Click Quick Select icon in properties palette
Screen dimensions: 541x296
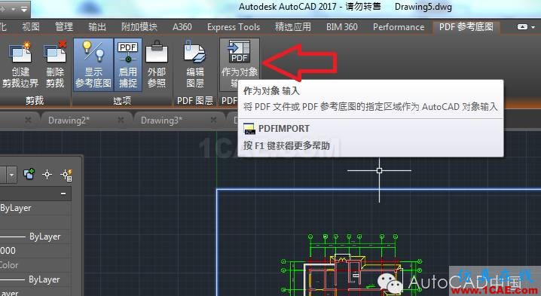[66, 175]
